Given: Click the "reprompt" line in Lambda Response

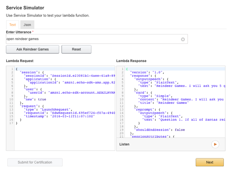Looking at the screenshot, I should [147, 110].
